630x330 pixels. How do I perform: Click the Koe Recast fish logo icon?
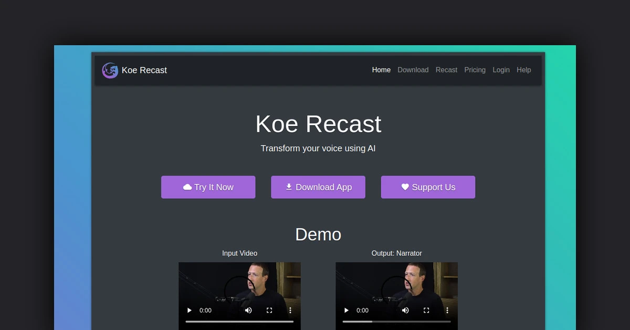(x=110, y=70)
